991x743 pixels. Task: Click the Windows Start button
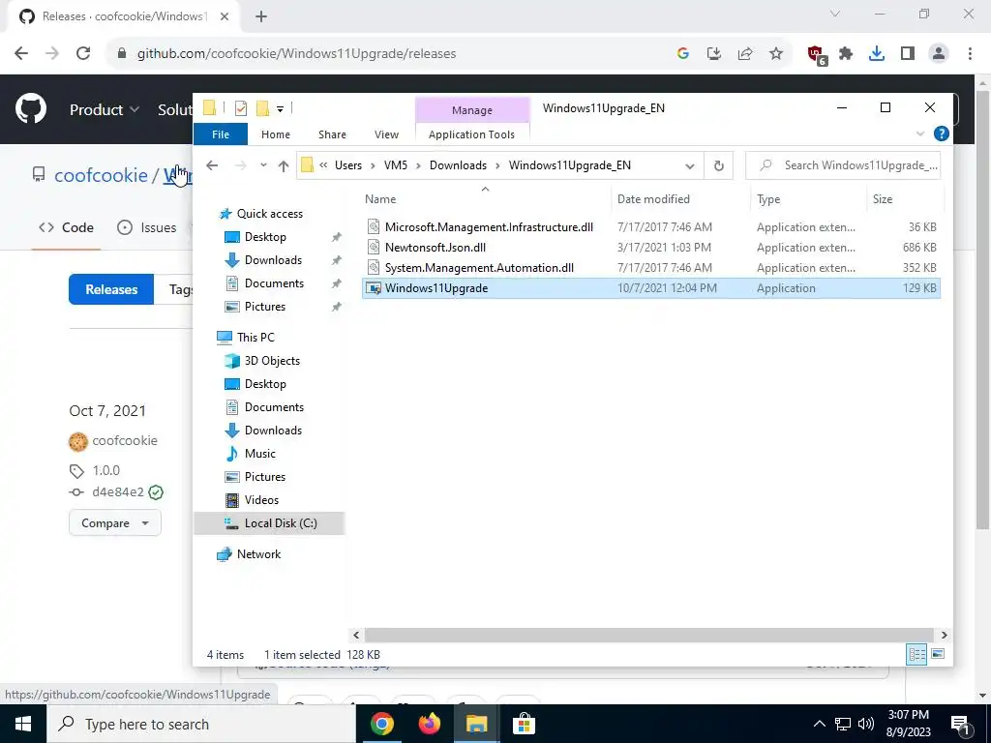tap(23, 724)
